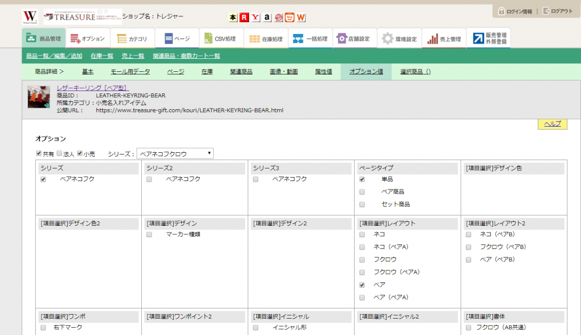
Task: Click the orange W mall icon
Action: click(301, 18)
